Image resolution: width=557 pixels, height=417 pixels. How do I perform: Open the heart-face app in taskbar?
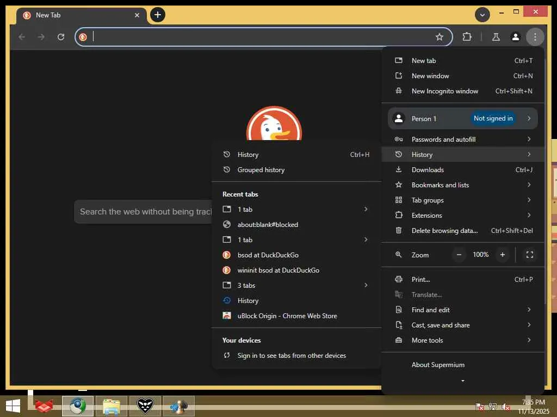(x=145, y=406)
